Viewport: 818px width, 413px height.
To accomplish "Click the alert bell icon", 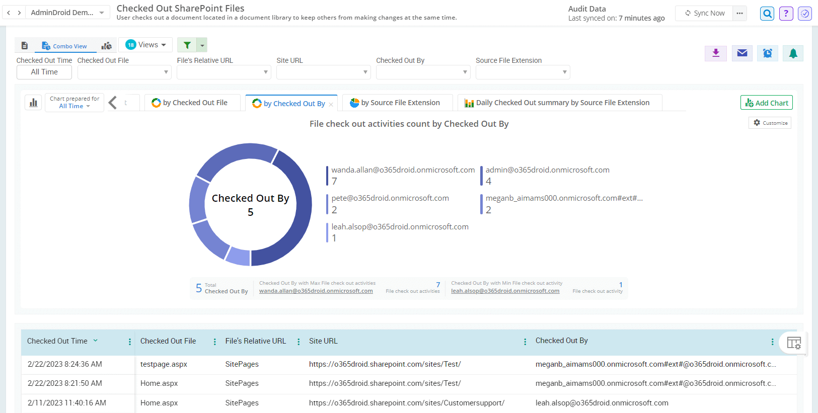I will point(793,53).
